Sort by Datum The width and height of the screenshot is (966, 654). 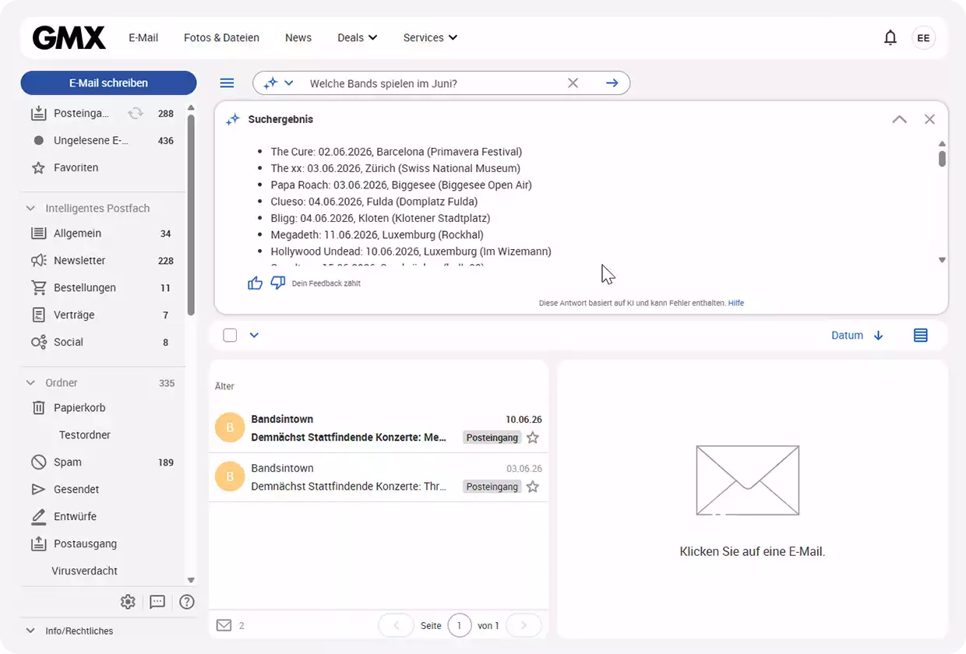coord(847,336)
